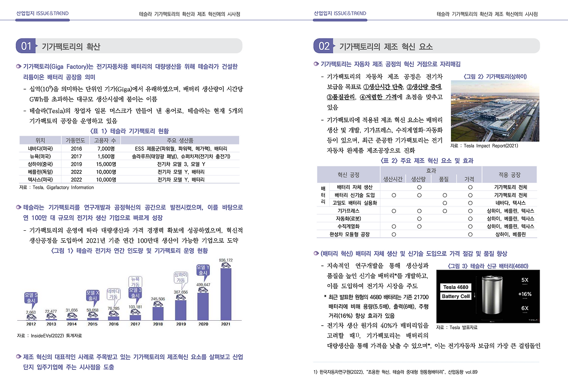Open the Giga Shanghai aerial photo
Viewport: 568px width, 380px height.
click(495, 112)
